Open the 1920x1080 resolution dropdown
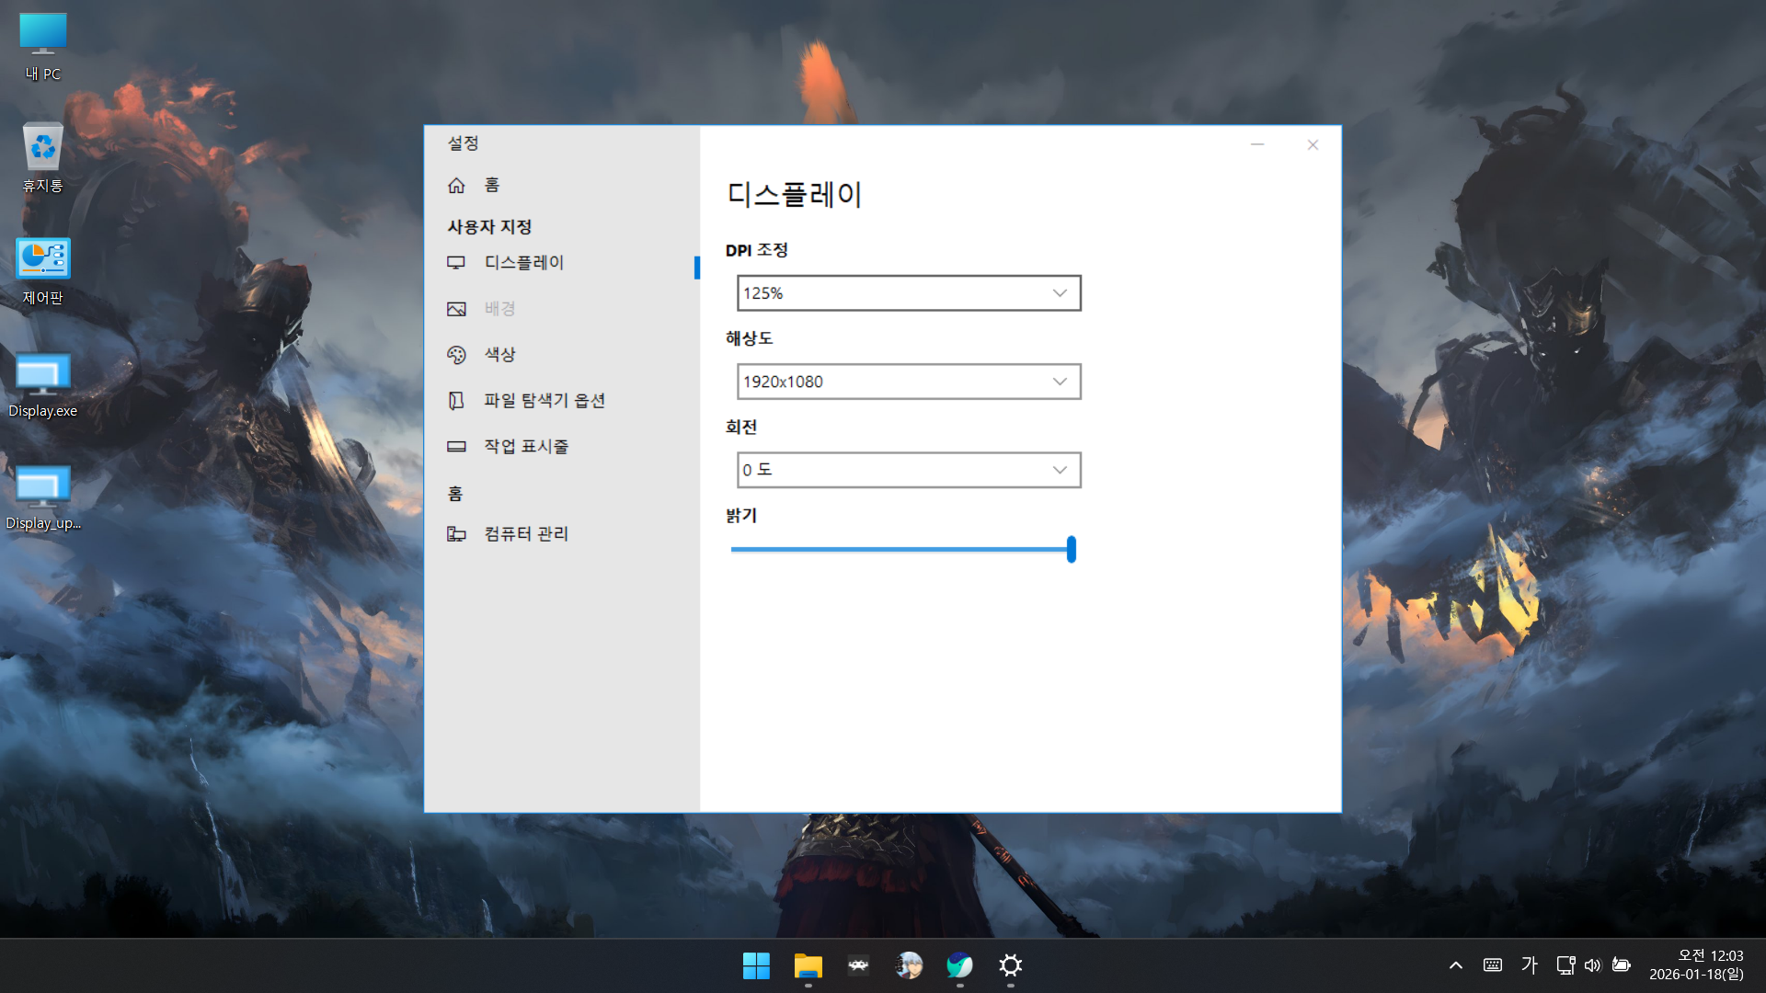The image size is (1766, 993). click(908, 382)
